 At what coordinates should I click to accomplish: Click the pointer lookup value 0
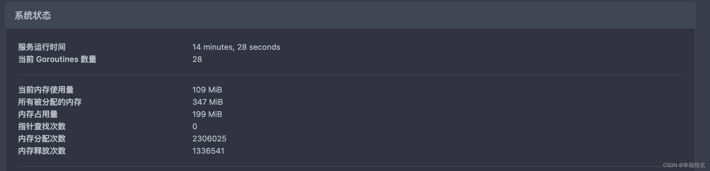click(x=195, y=126)
